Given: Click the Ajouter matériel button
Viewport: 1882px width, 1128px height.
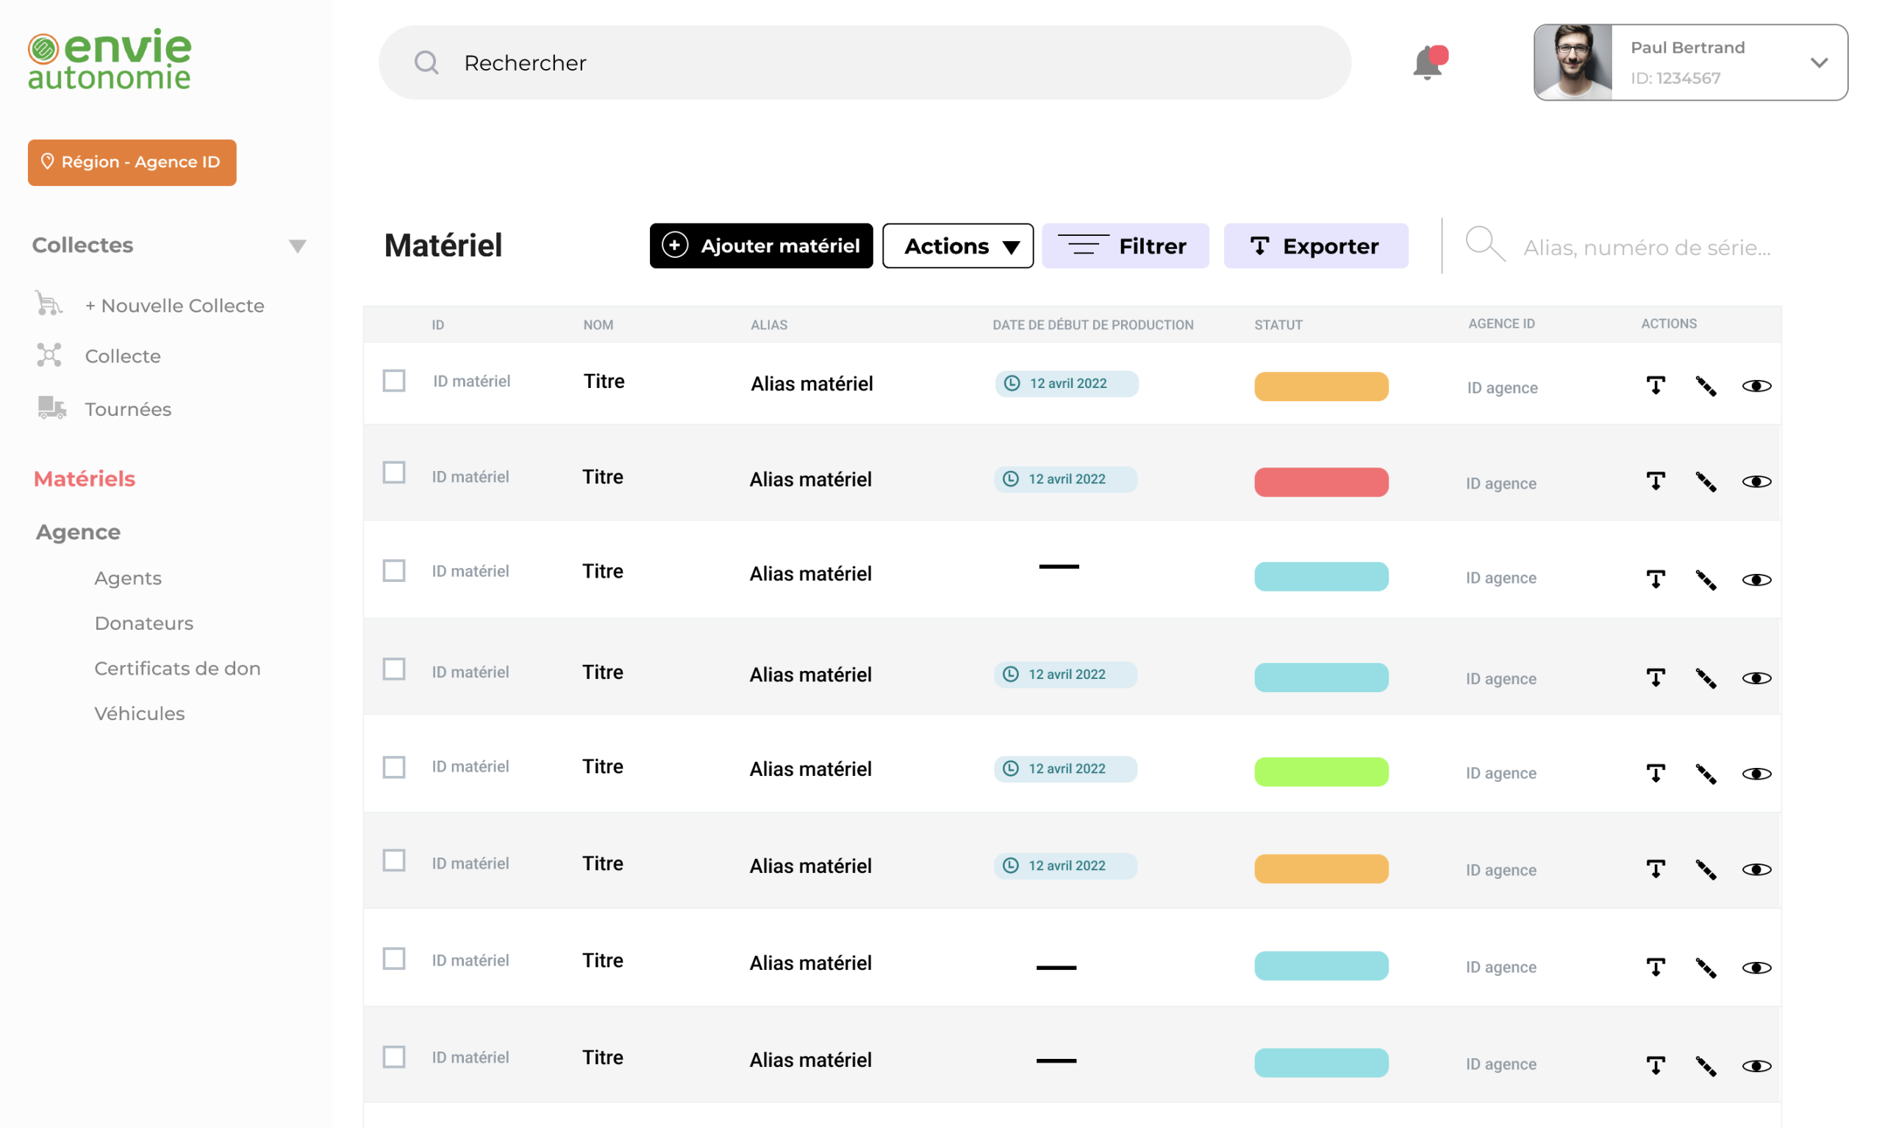Looking at the screenshot, I should pos(760,246).
